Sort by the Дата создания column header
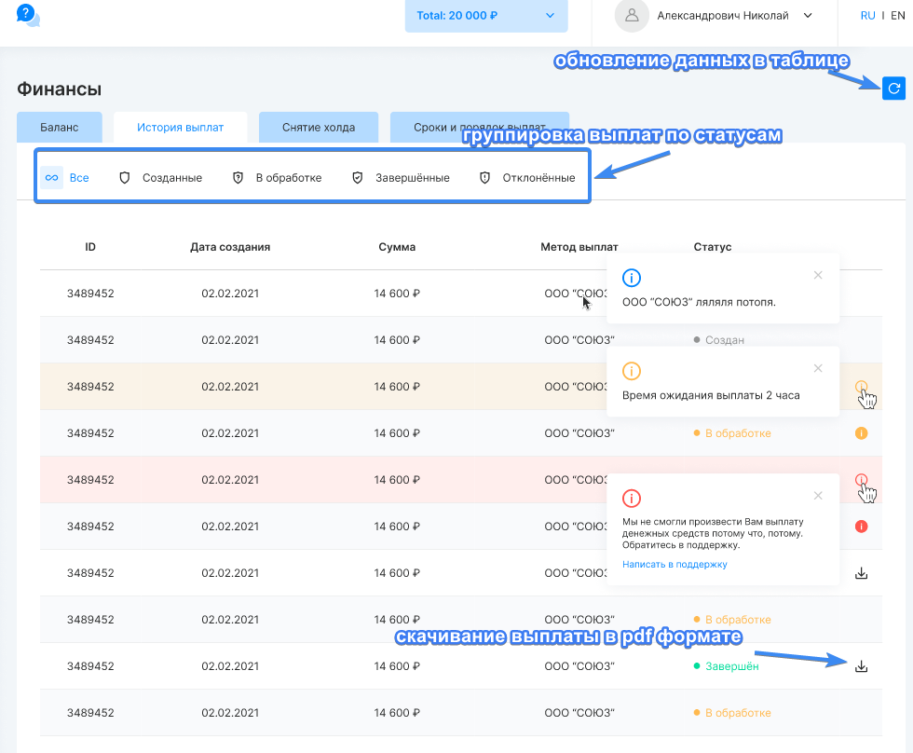Screen dimensions: 913x753 (230, 247)
